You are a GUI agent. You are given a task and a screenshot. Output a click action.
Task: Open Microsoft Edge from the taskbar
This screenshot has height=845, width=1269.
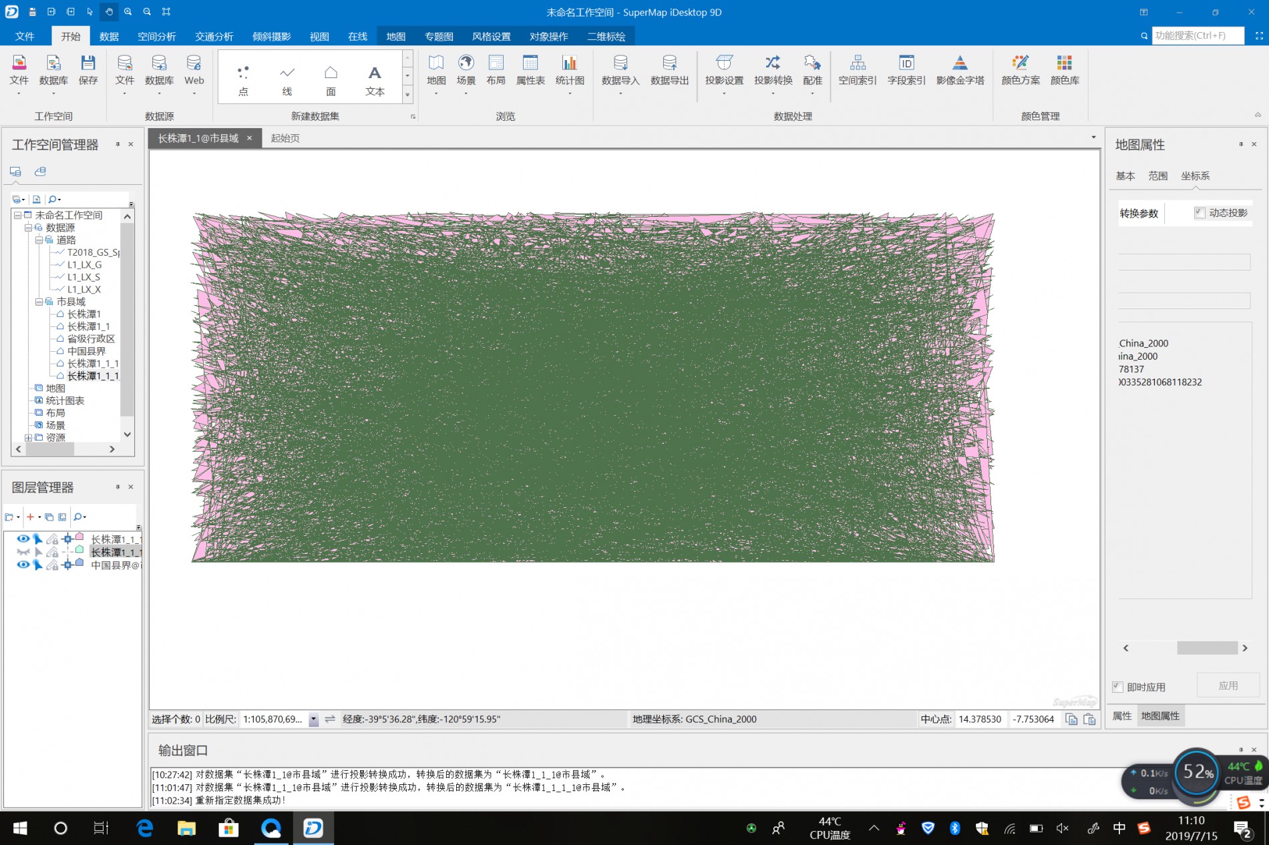point(144,828)
